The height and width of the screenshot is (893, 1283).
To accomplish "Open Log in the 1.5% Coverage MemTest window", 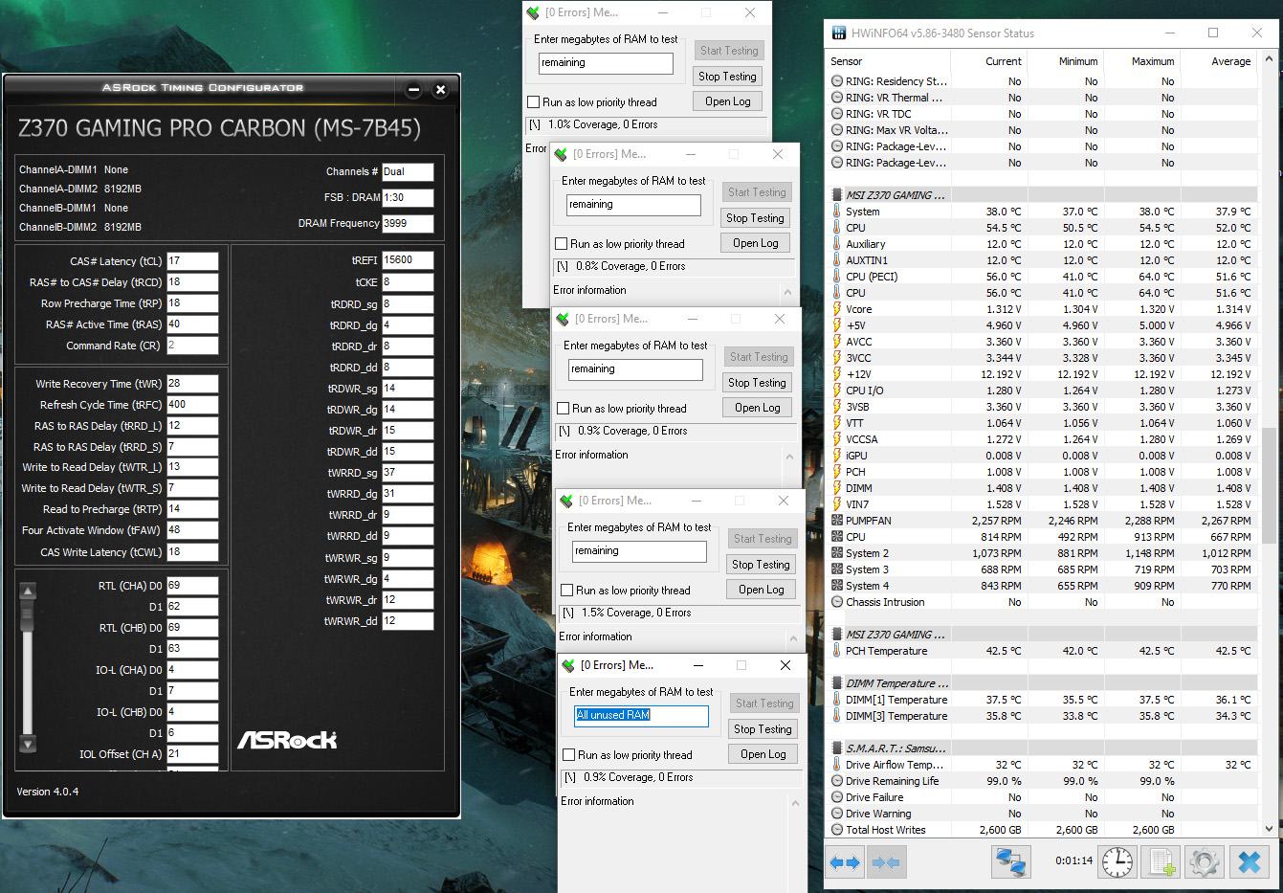I will click(761, 590).
